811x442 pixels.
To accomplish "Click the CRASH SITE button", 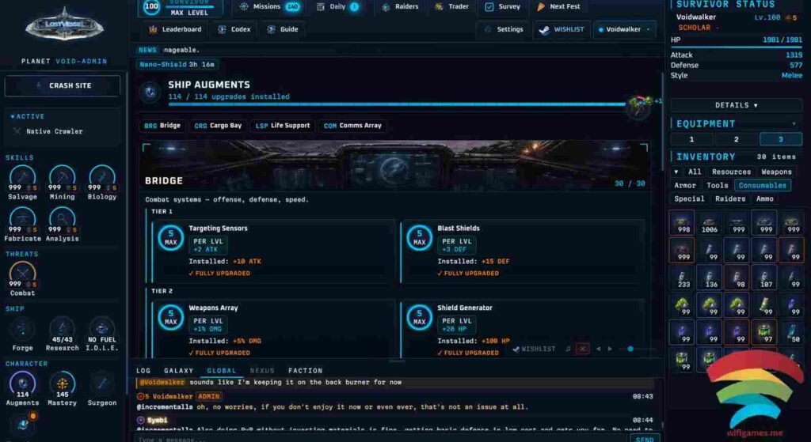I will pos(63,85).
